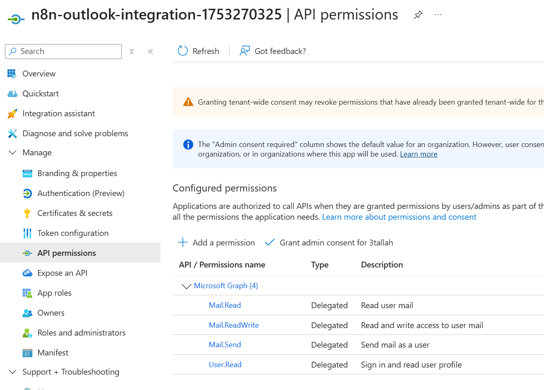Clear the sidebar search with X icon
Image resolution: width=544 pixels, height=390 pixels.
point(132,52)
